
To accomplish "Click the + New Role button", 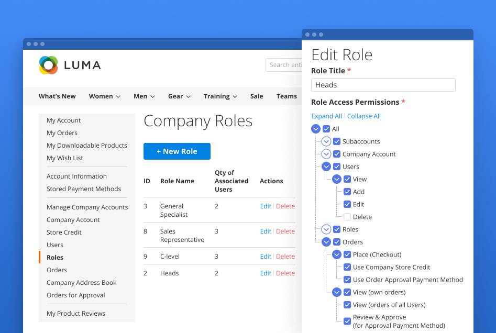I will 177,151.
